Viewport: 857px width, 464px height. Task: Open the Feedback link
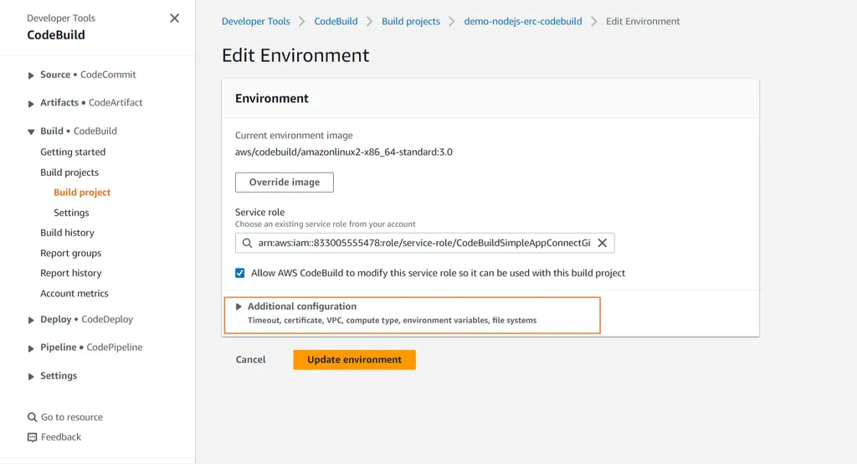[60, 437]
